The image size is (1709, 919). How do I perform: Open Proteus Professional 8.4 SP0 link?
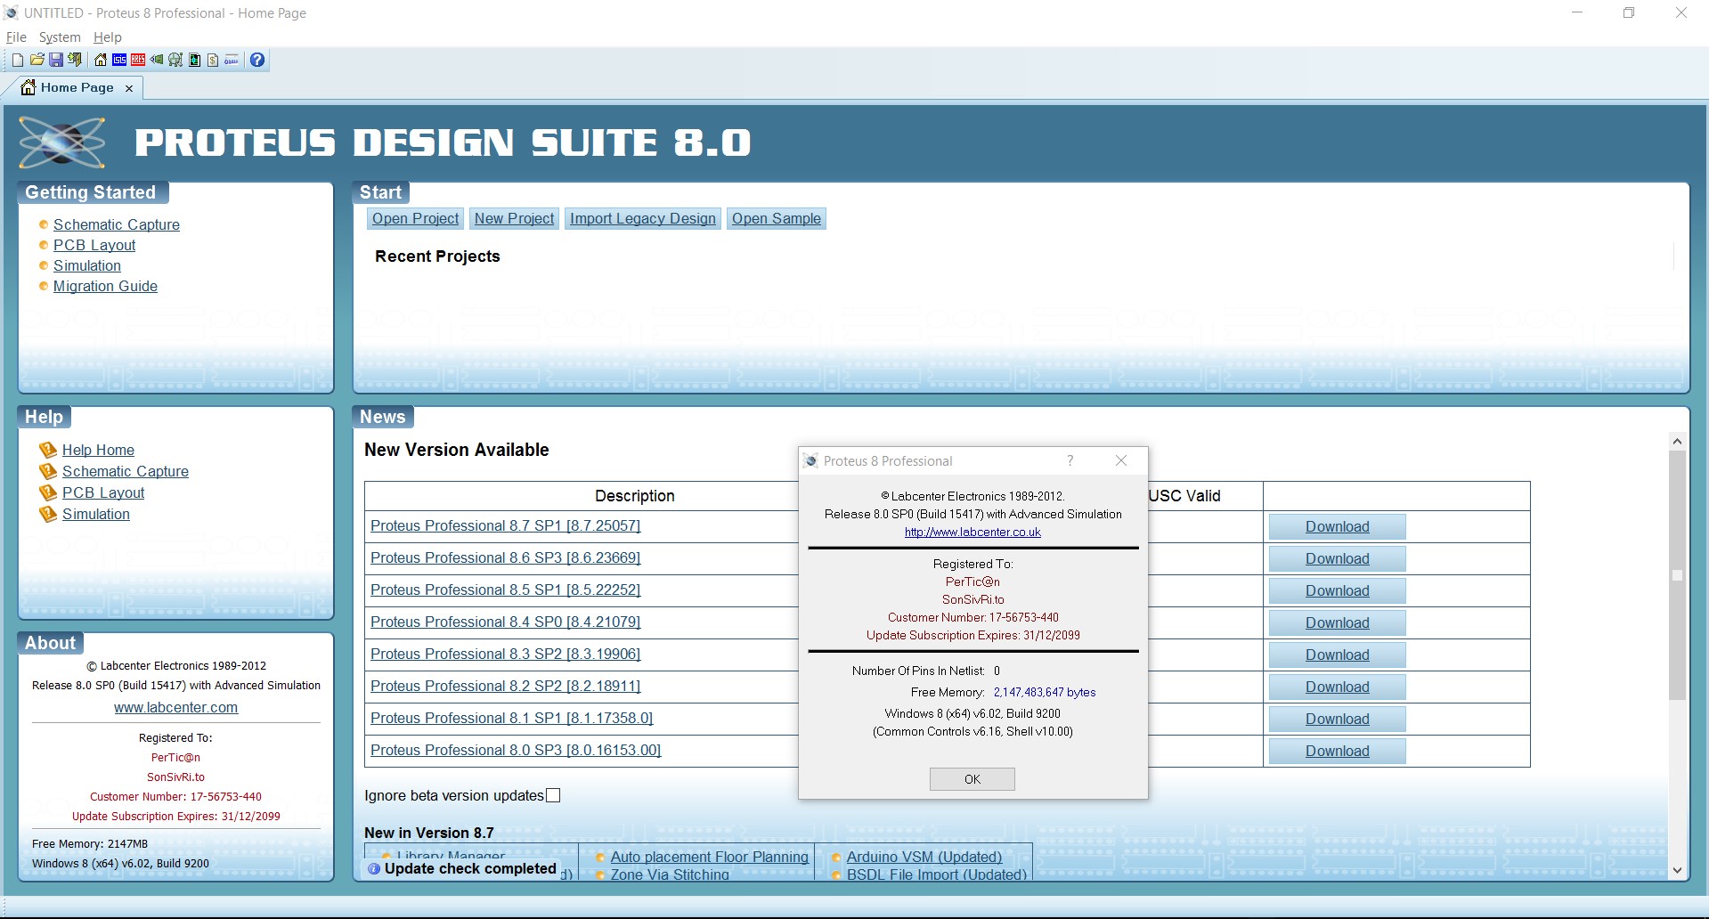505,622
